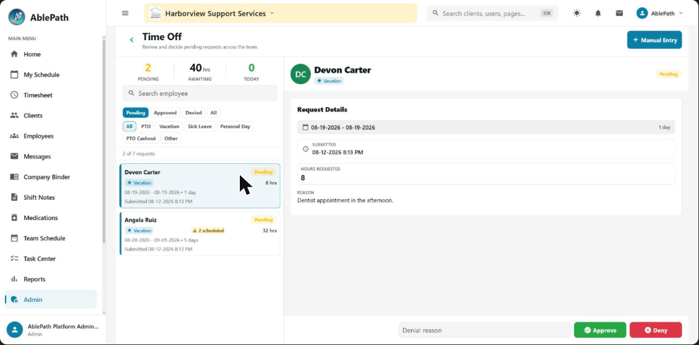Click the '40 hrs' awaiting stat
The width and height of the screenshot is (699, 345).
(x=200, y=68)
